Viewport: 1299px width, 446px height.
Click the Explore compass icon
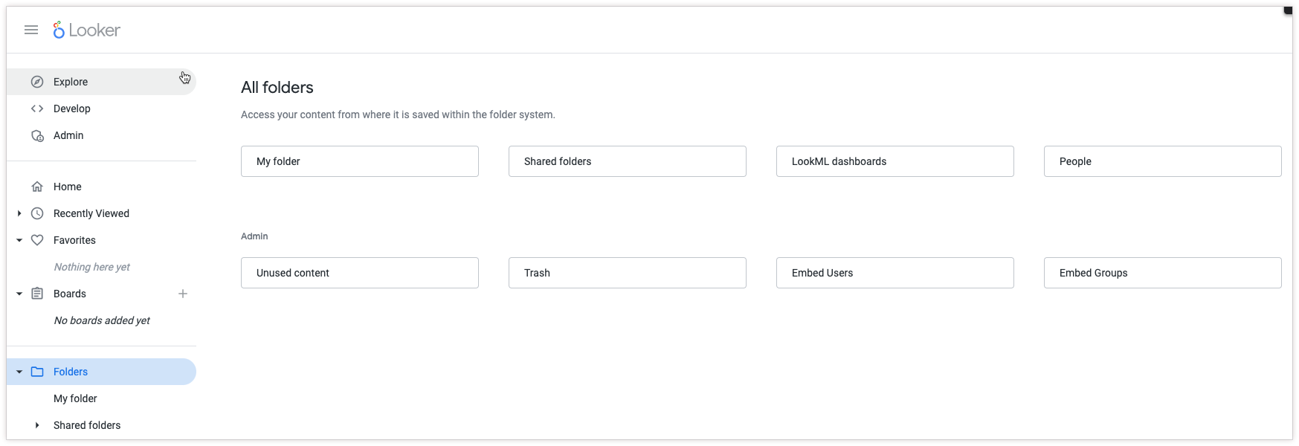tap(37, 82)
